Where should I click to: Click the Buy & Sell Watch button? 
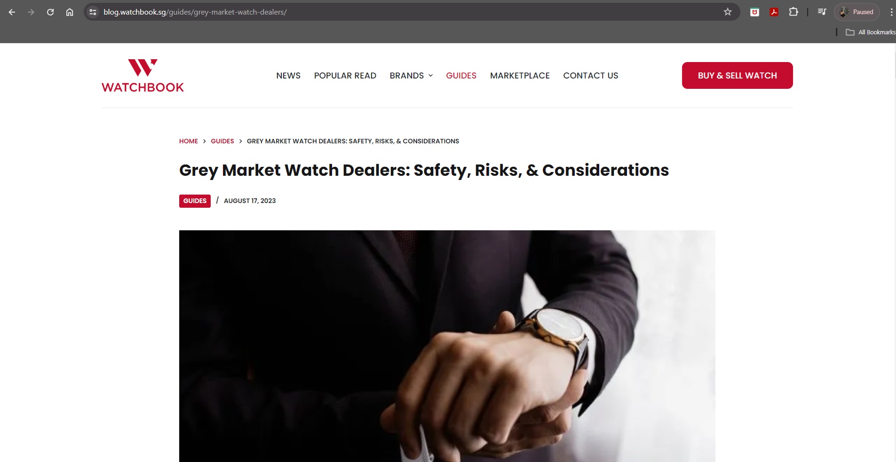(x=737, y=75)
